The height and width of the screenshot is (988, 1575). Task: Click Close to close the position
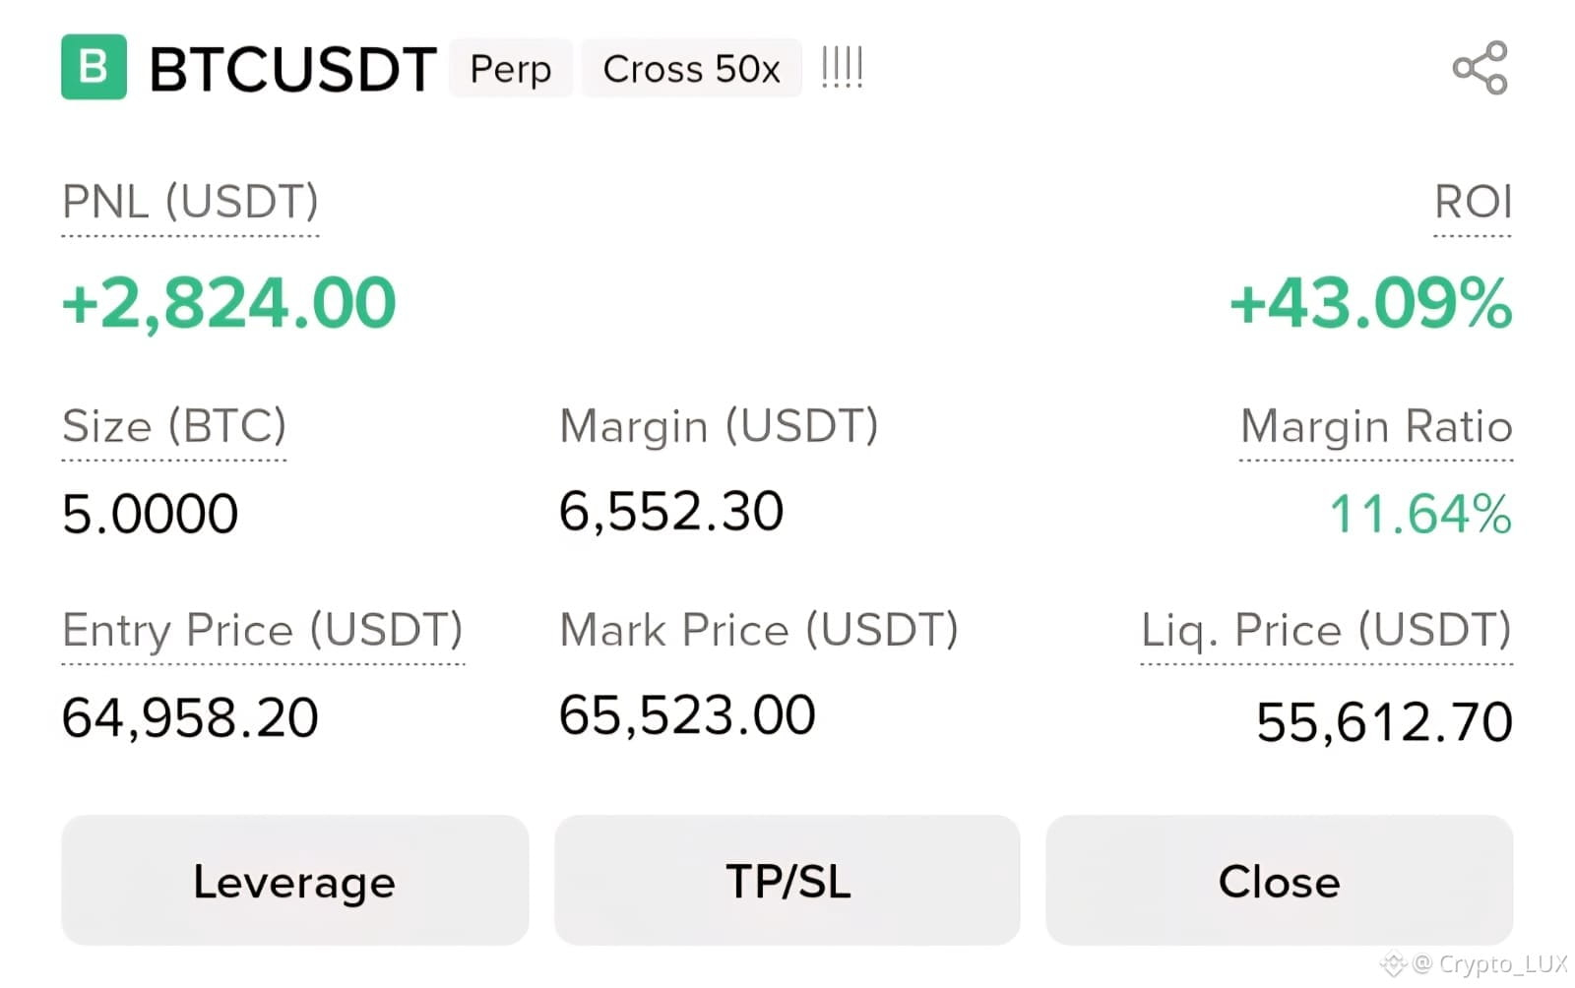coord(1279,880)
